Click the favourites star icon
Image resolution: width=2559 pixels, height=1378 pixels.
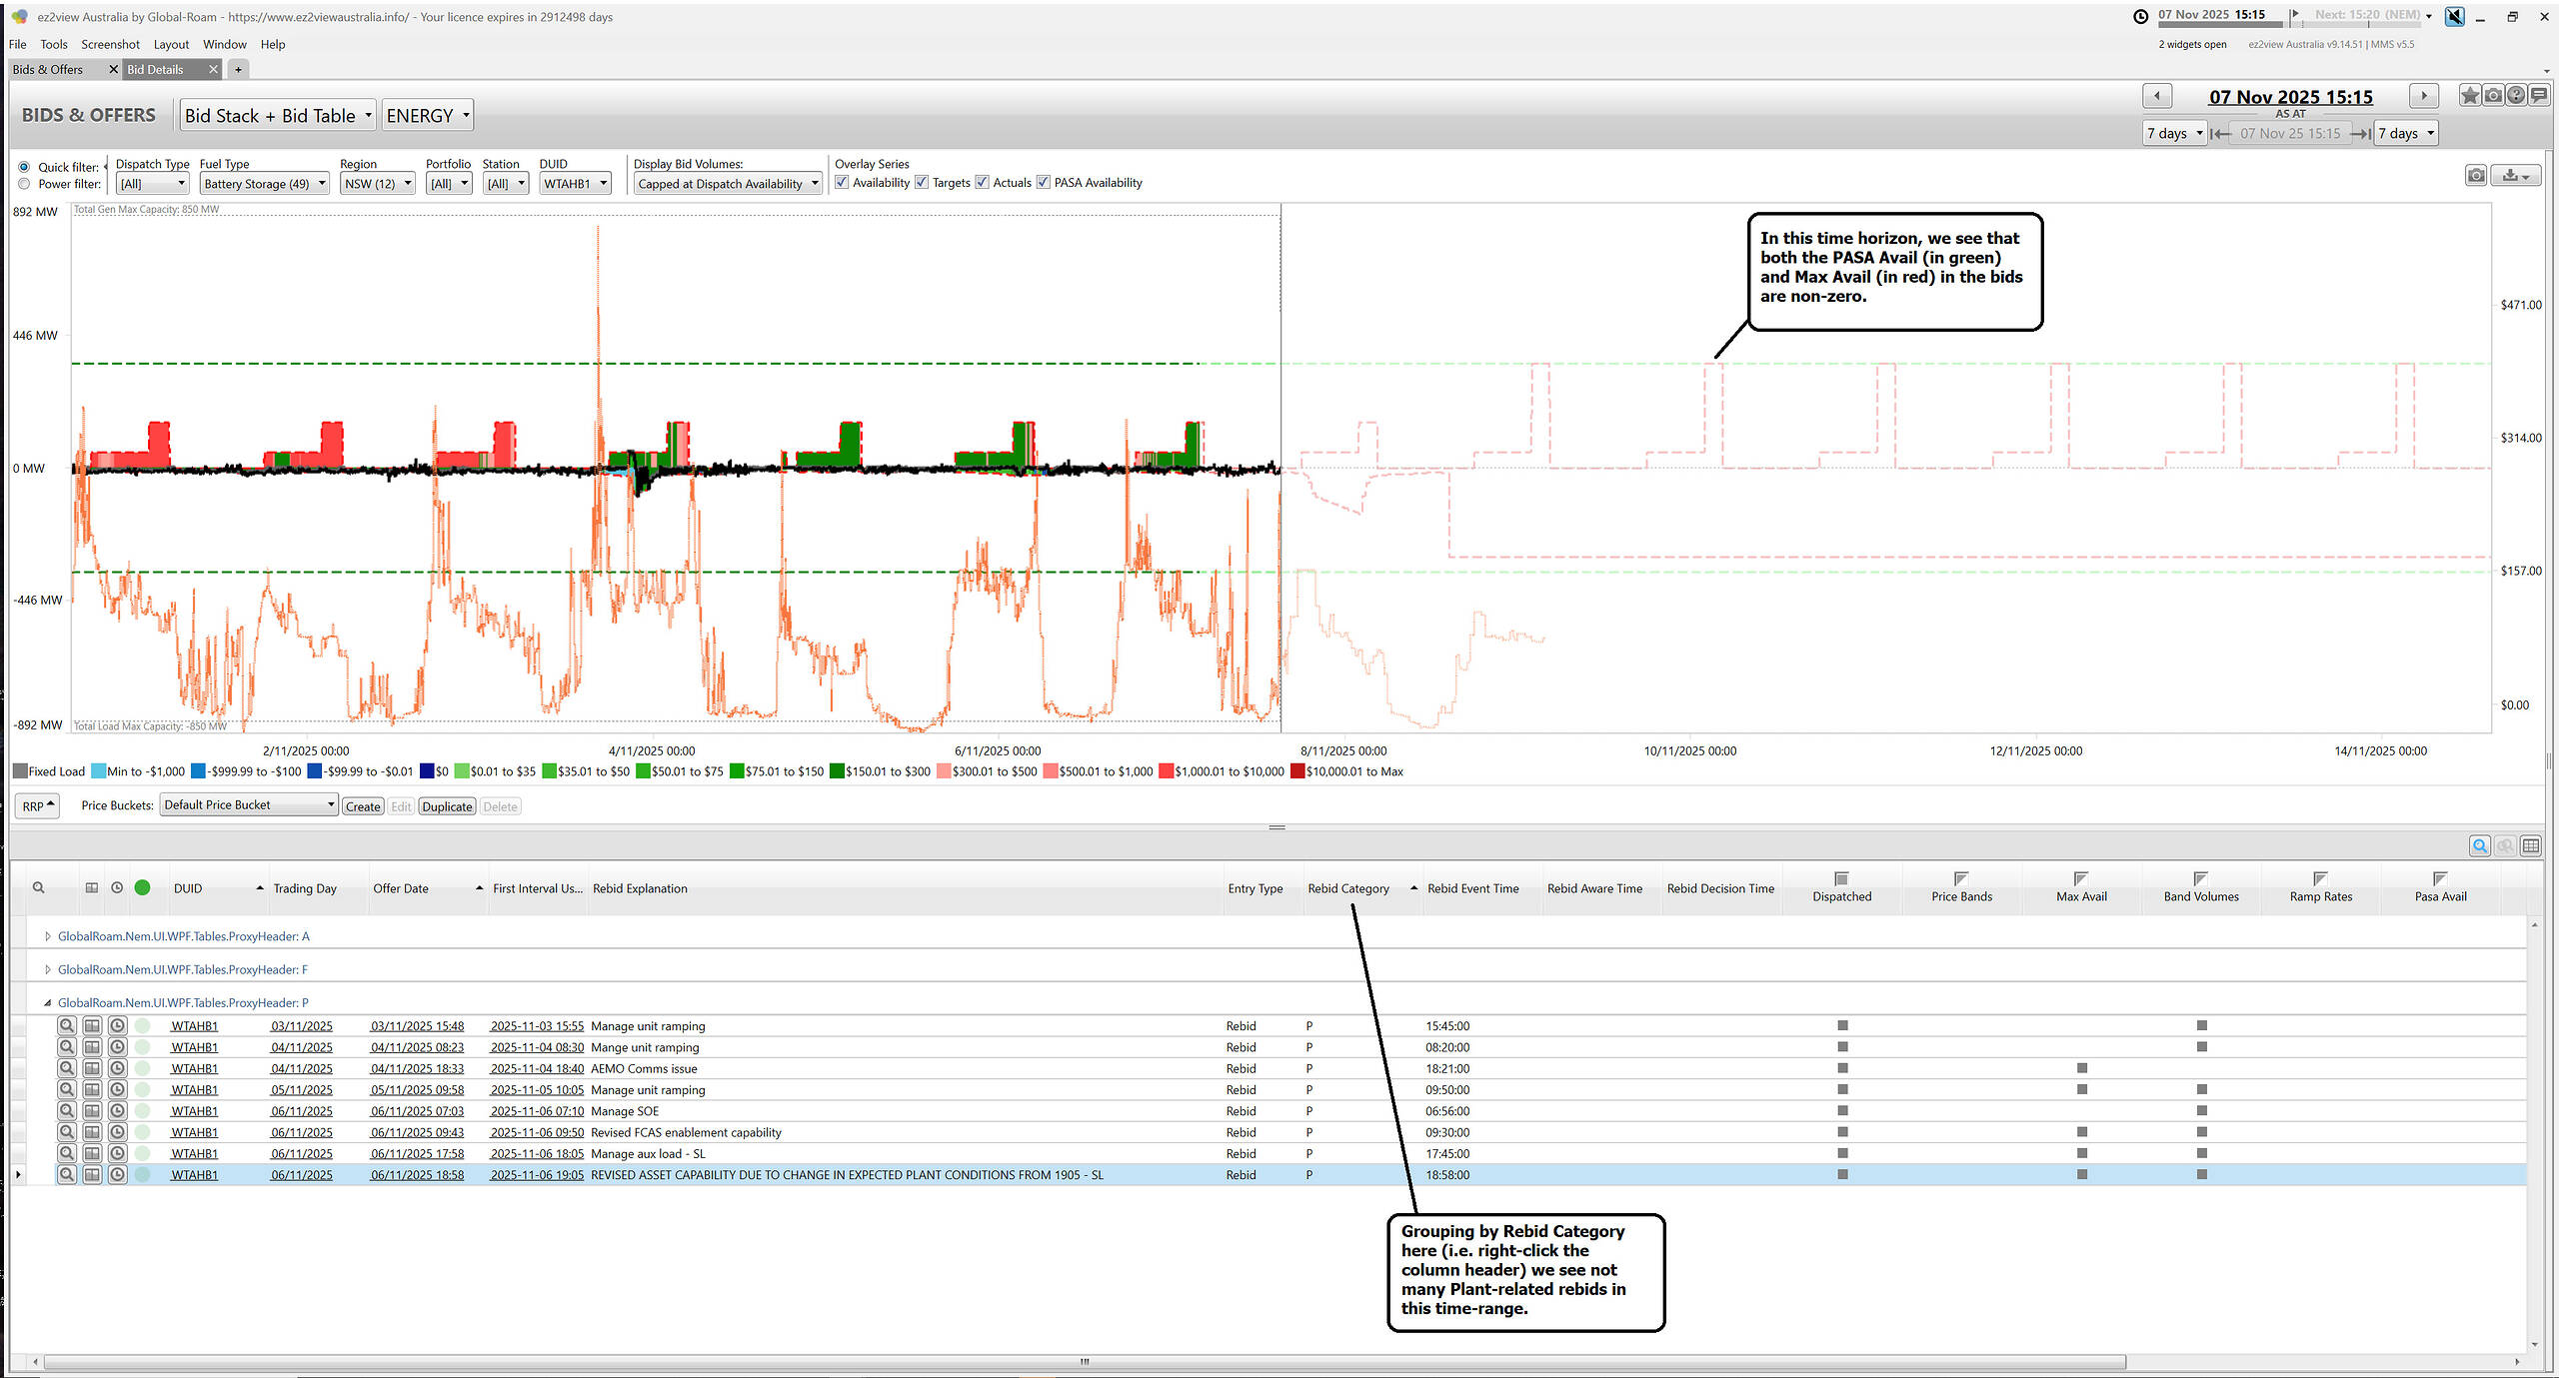[x=2470, y=96]
